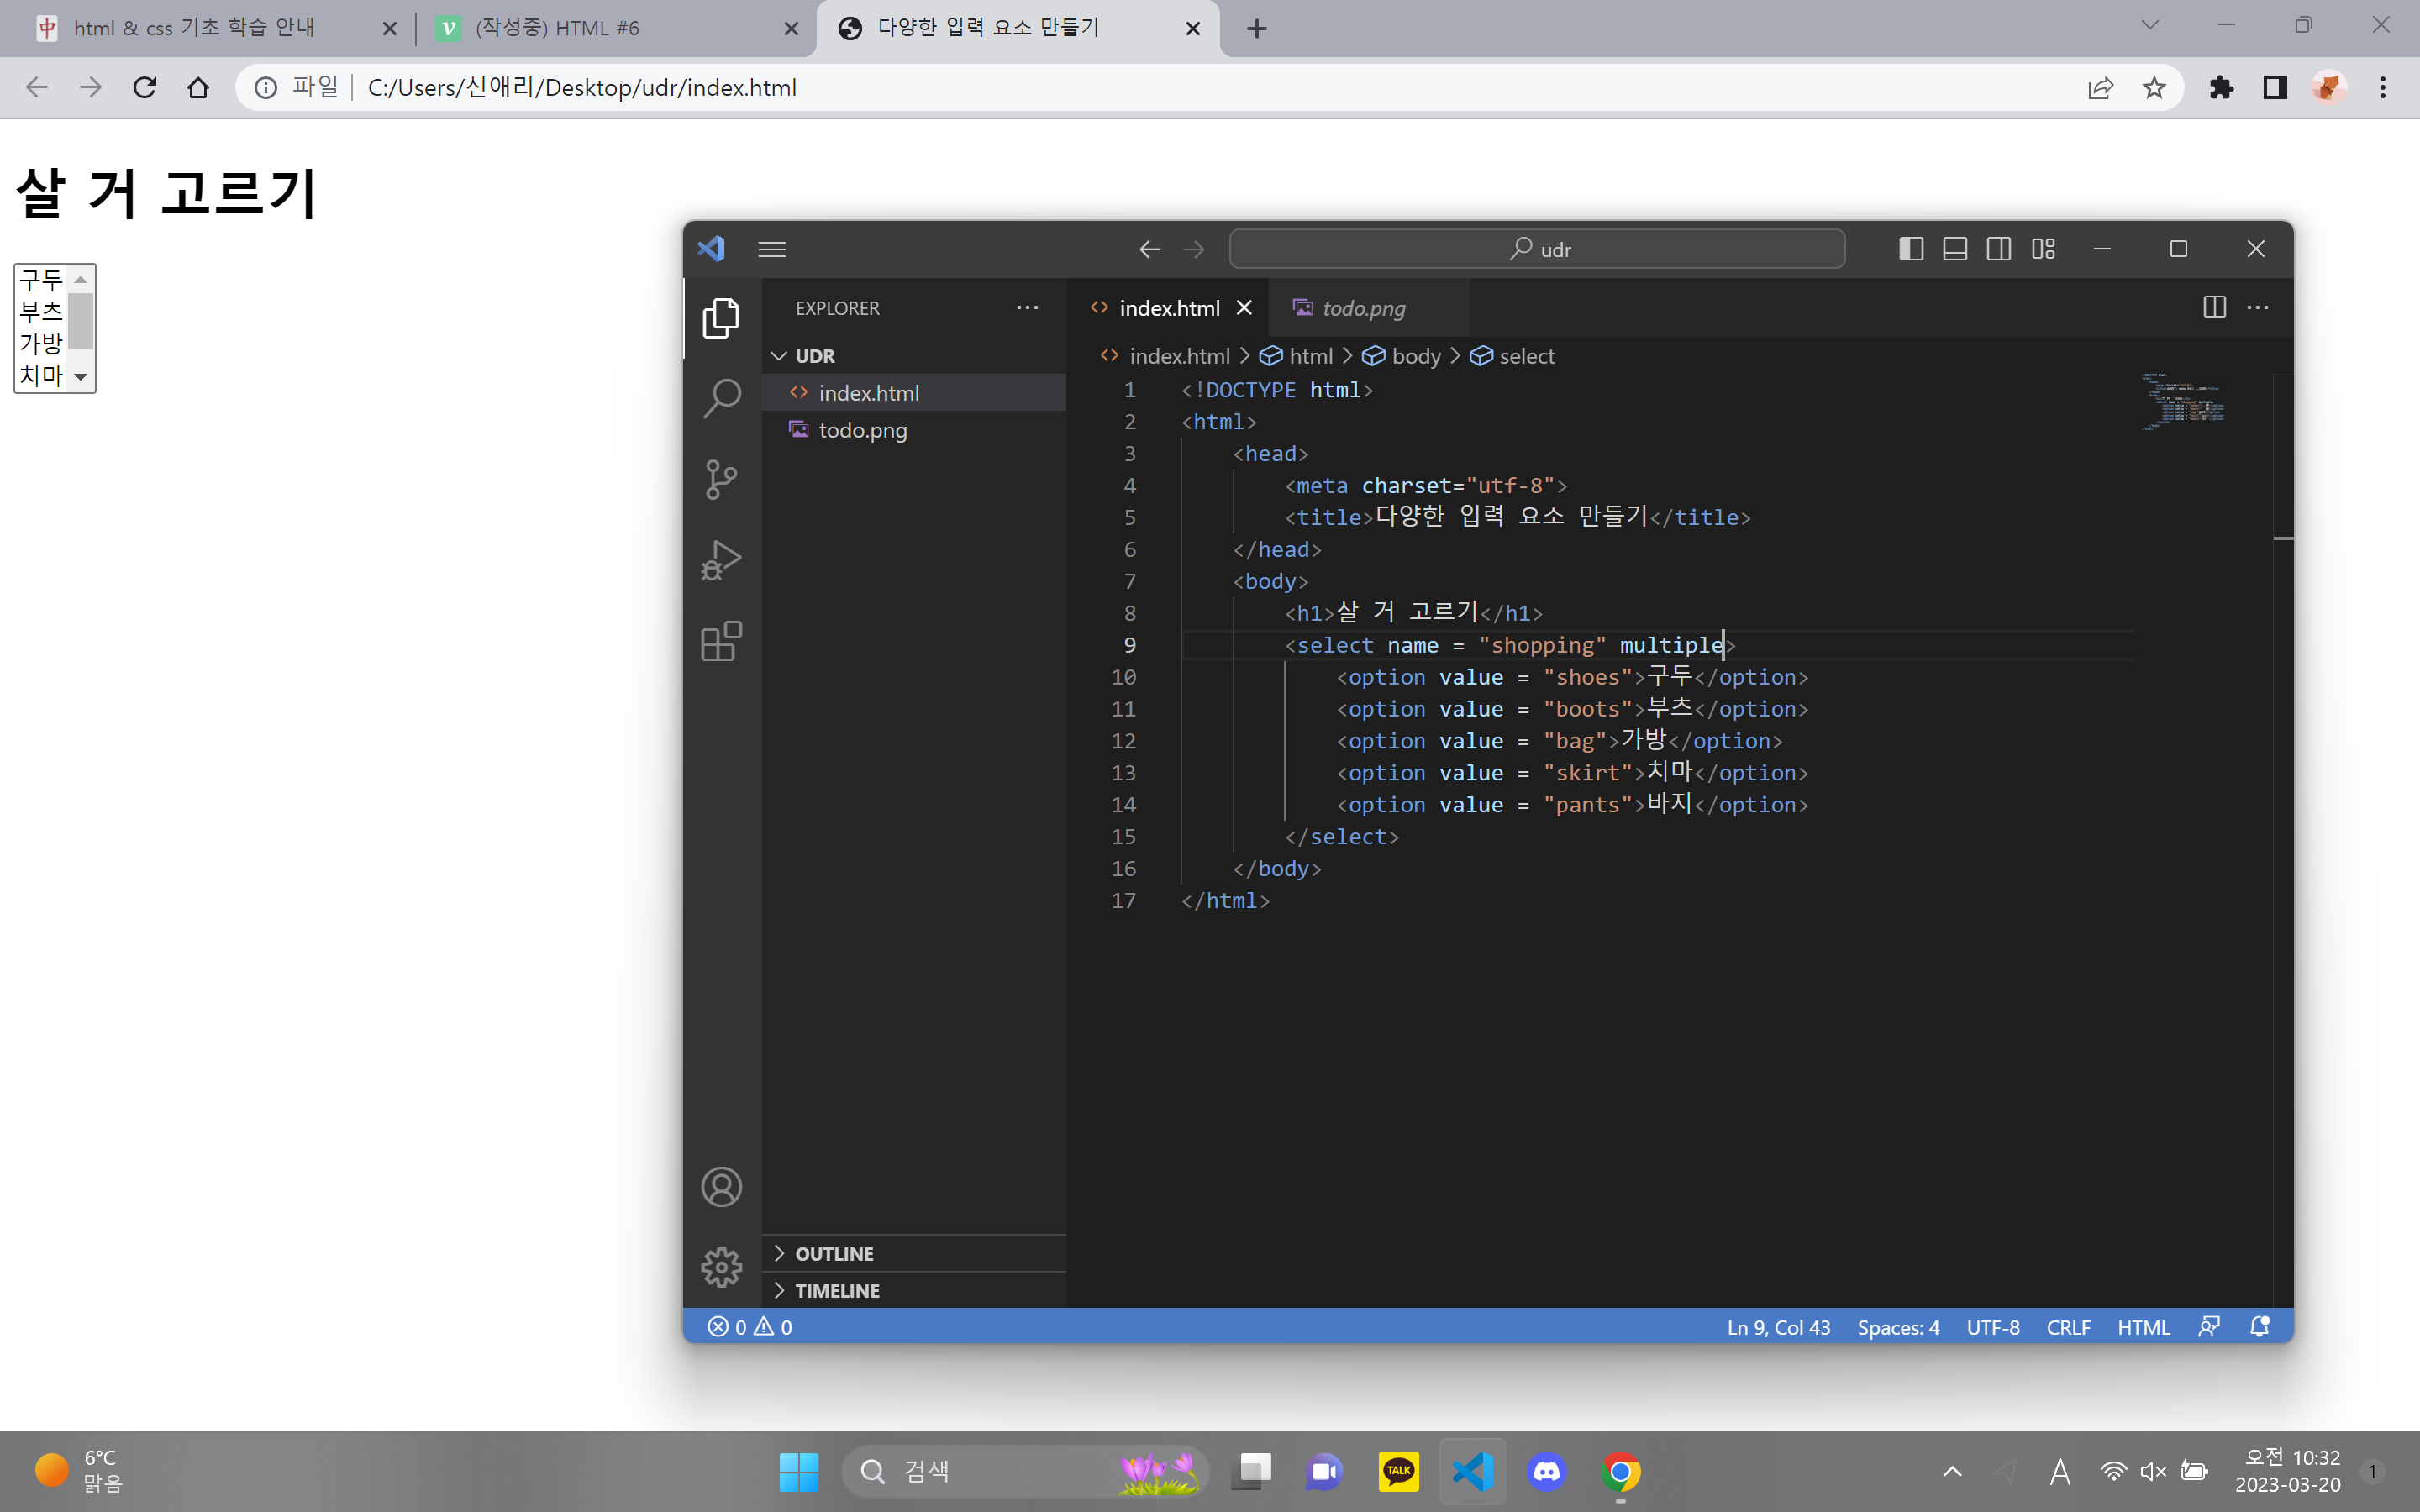
Task: Switch to the HTML #6 browser tab
Action: tap(557, 28)
